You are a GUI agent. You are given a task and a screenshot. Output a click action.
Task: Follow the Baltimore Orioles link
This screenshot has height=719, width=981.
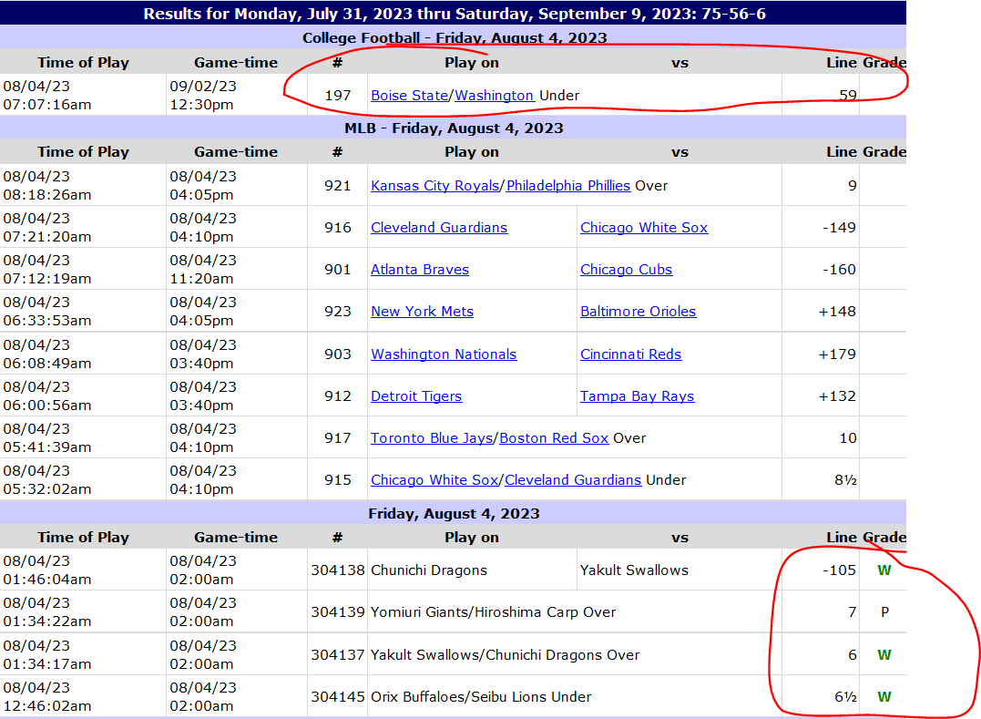639,312
